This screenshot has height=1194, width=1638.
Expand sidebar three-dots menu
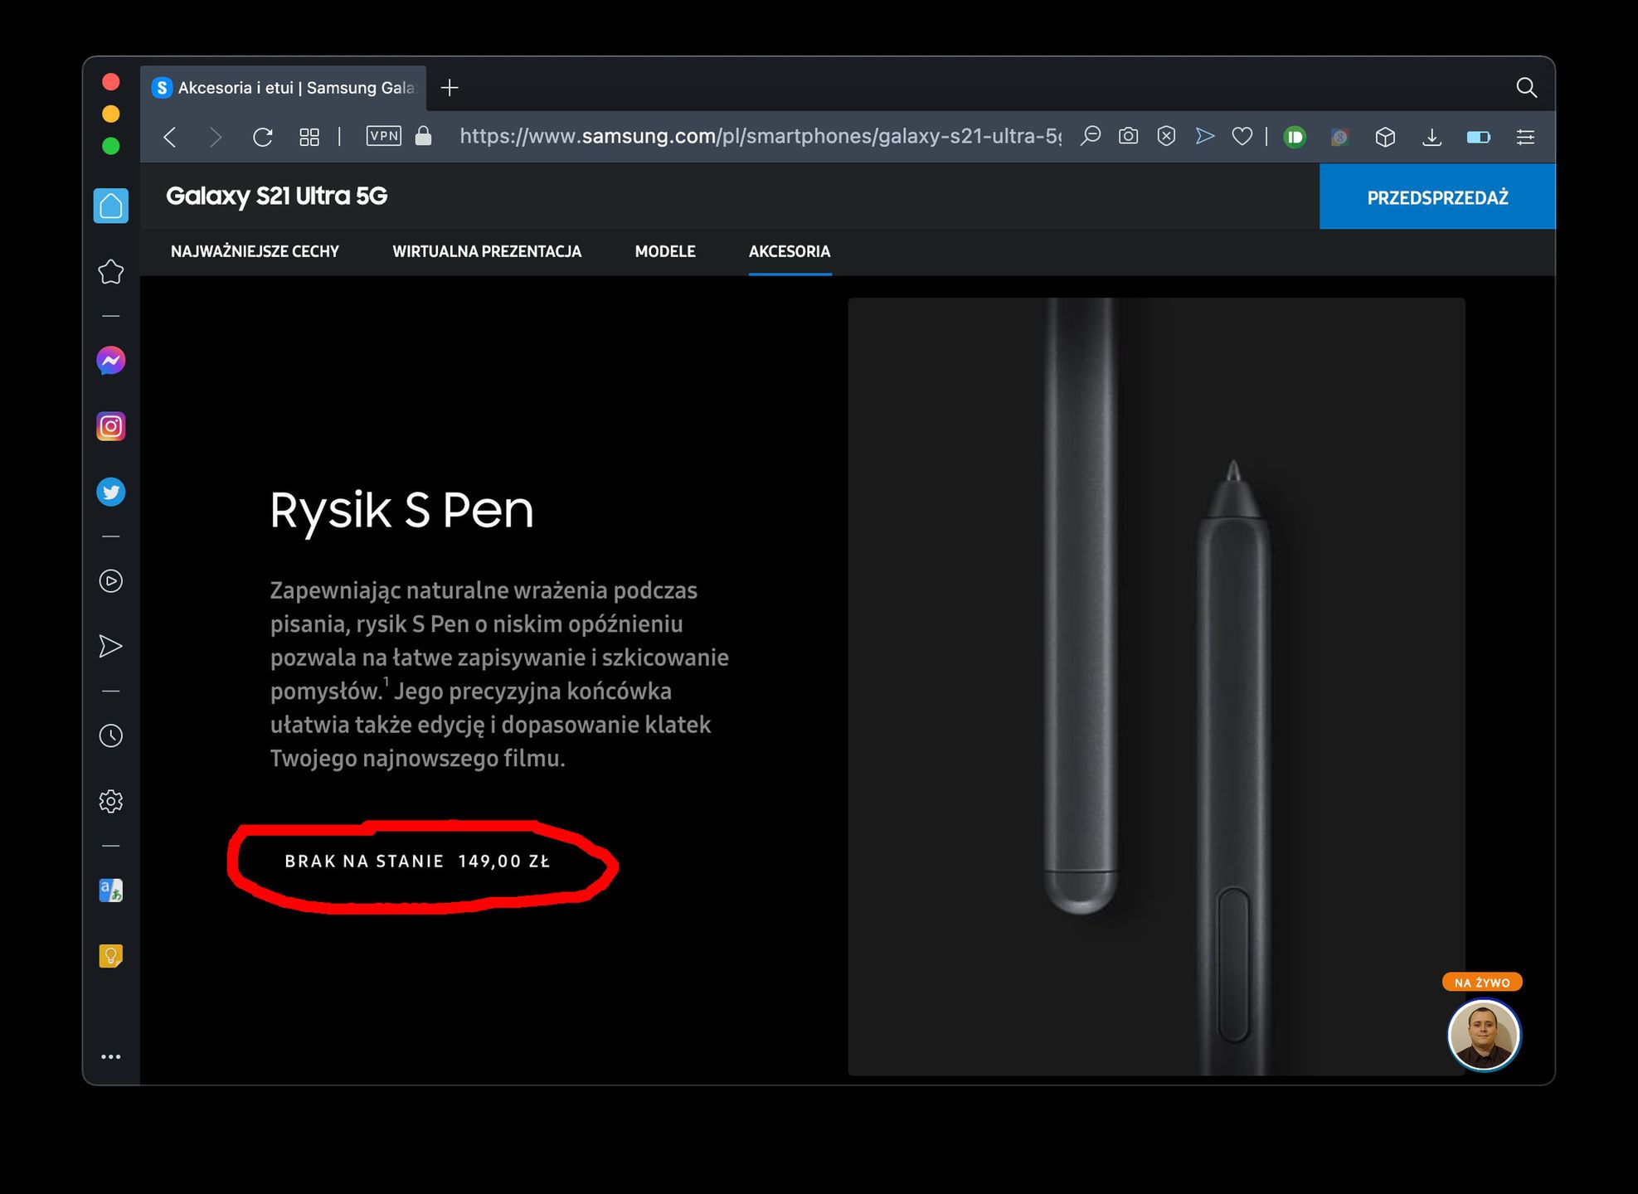(x=110, y=1056)
